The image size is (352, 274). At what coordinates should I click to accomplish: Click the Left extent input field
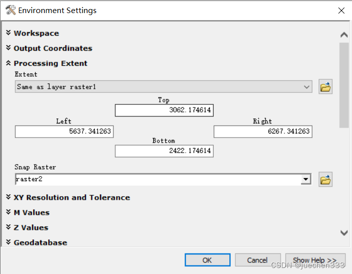pyautogui.click(x=64, y=131)
